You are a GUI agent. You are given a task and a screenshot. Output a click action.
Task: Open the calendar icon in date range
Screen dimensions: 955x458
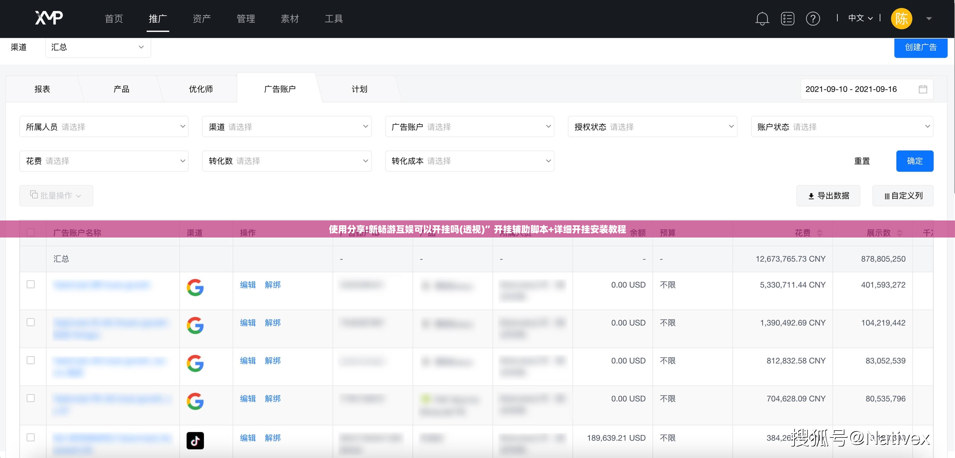[x=923, y=89]
